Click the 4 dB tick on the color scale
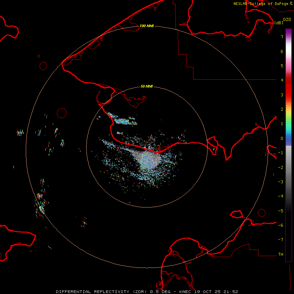The width and height of the screenshot is (294, 294). pyautogui.click(x=282, y=80)
